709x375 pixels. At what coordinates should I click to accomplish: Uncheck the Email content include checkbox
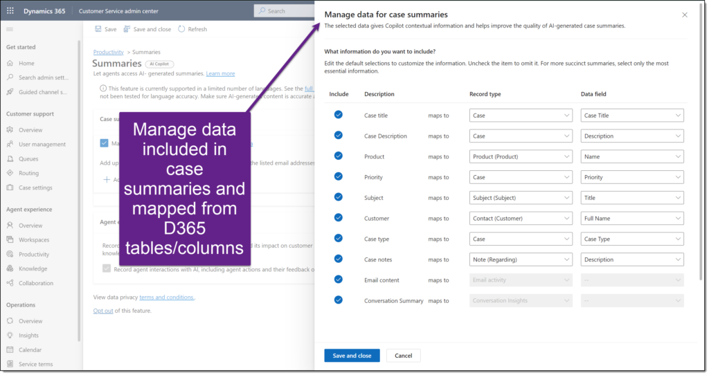coord(338,280)
